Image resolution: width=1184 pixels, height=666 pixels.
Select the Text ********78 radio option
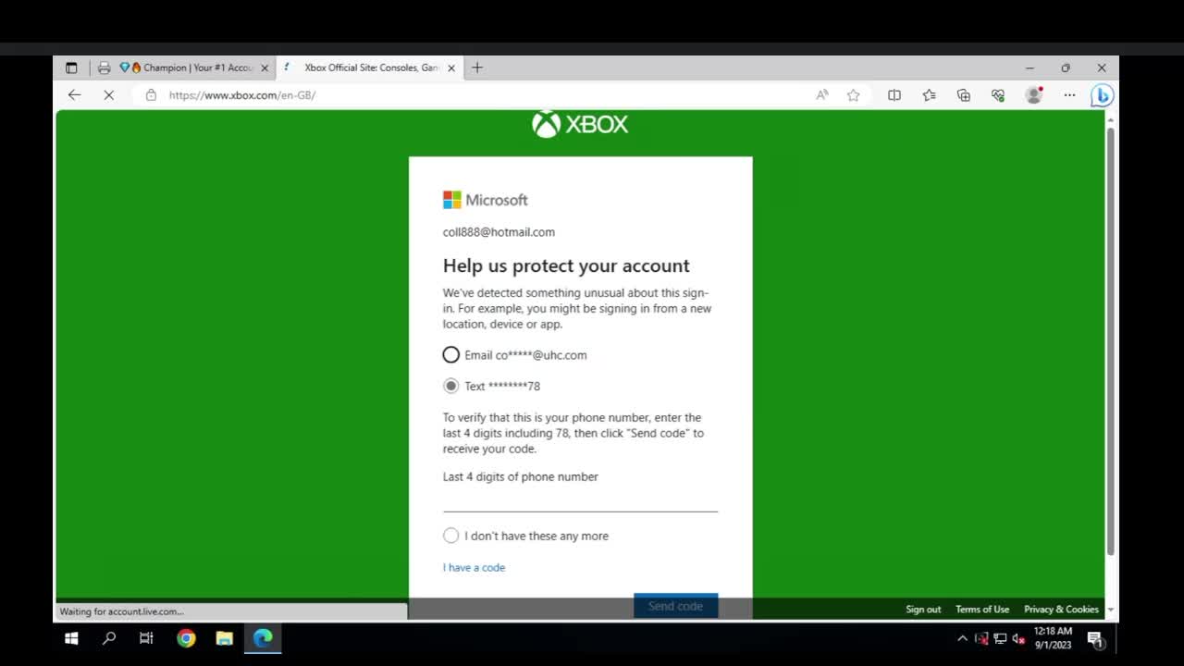[x=450, y=386]
